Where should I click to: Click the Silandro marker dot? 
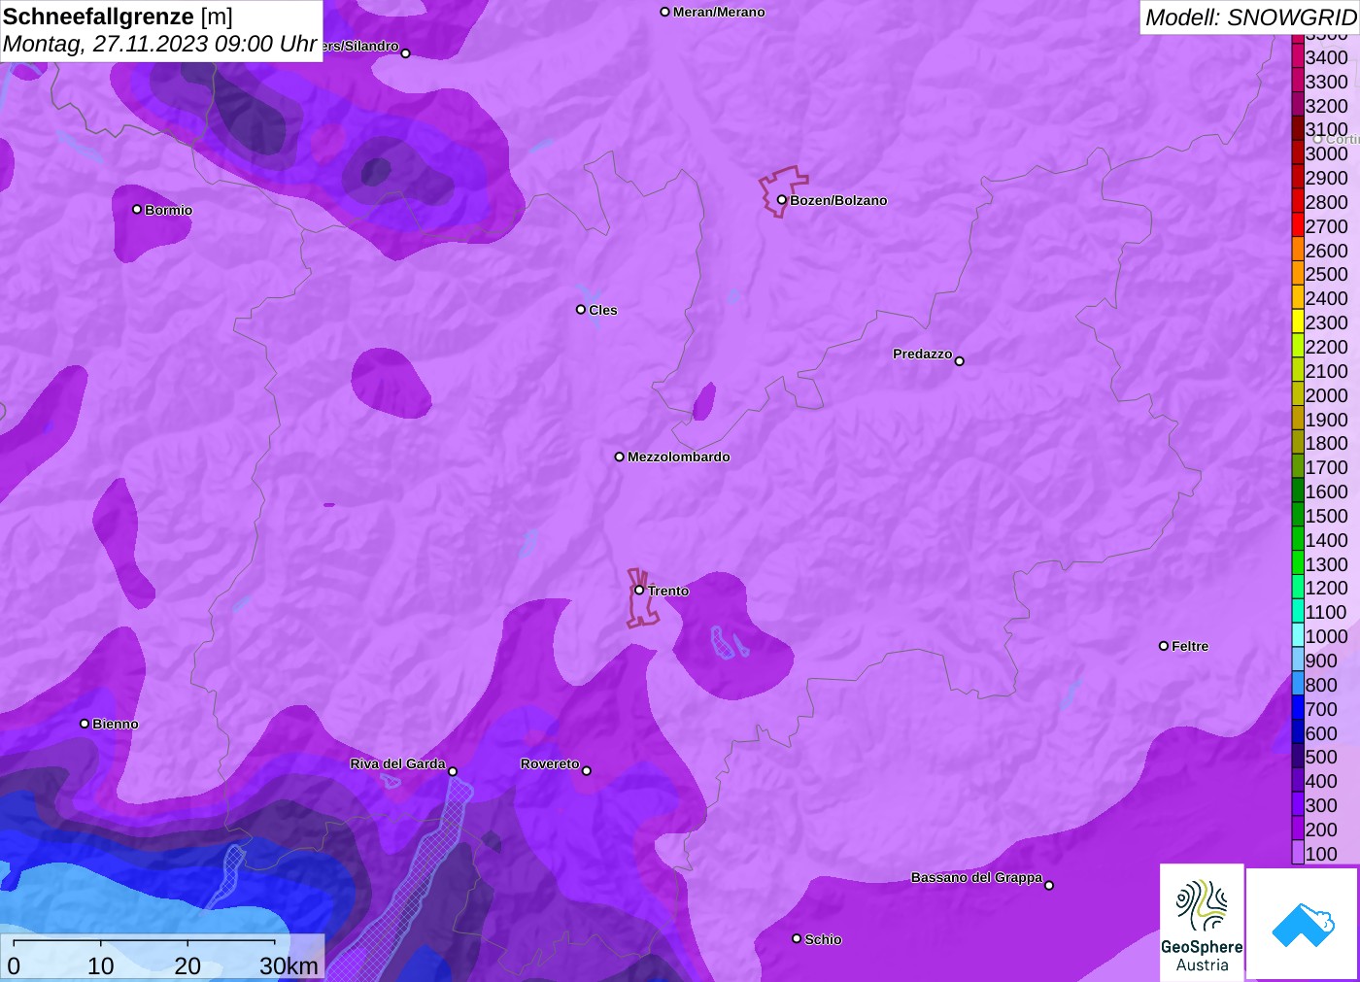point(405,53)
